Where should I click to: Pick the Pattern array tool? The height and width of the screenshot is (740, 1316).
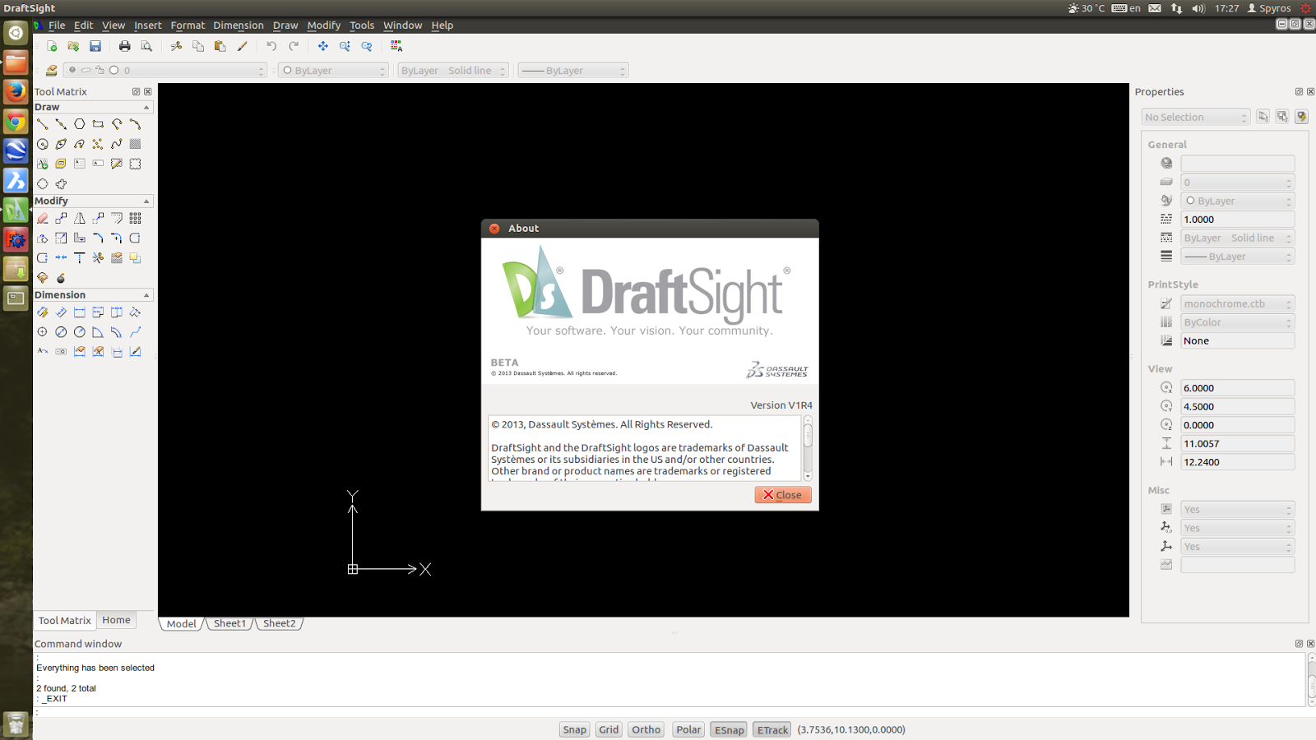136,219
